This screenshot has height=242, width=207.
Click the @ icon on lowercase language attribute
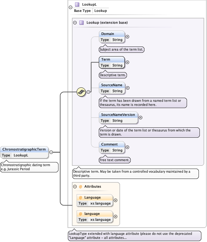click(x=80, y=214)
